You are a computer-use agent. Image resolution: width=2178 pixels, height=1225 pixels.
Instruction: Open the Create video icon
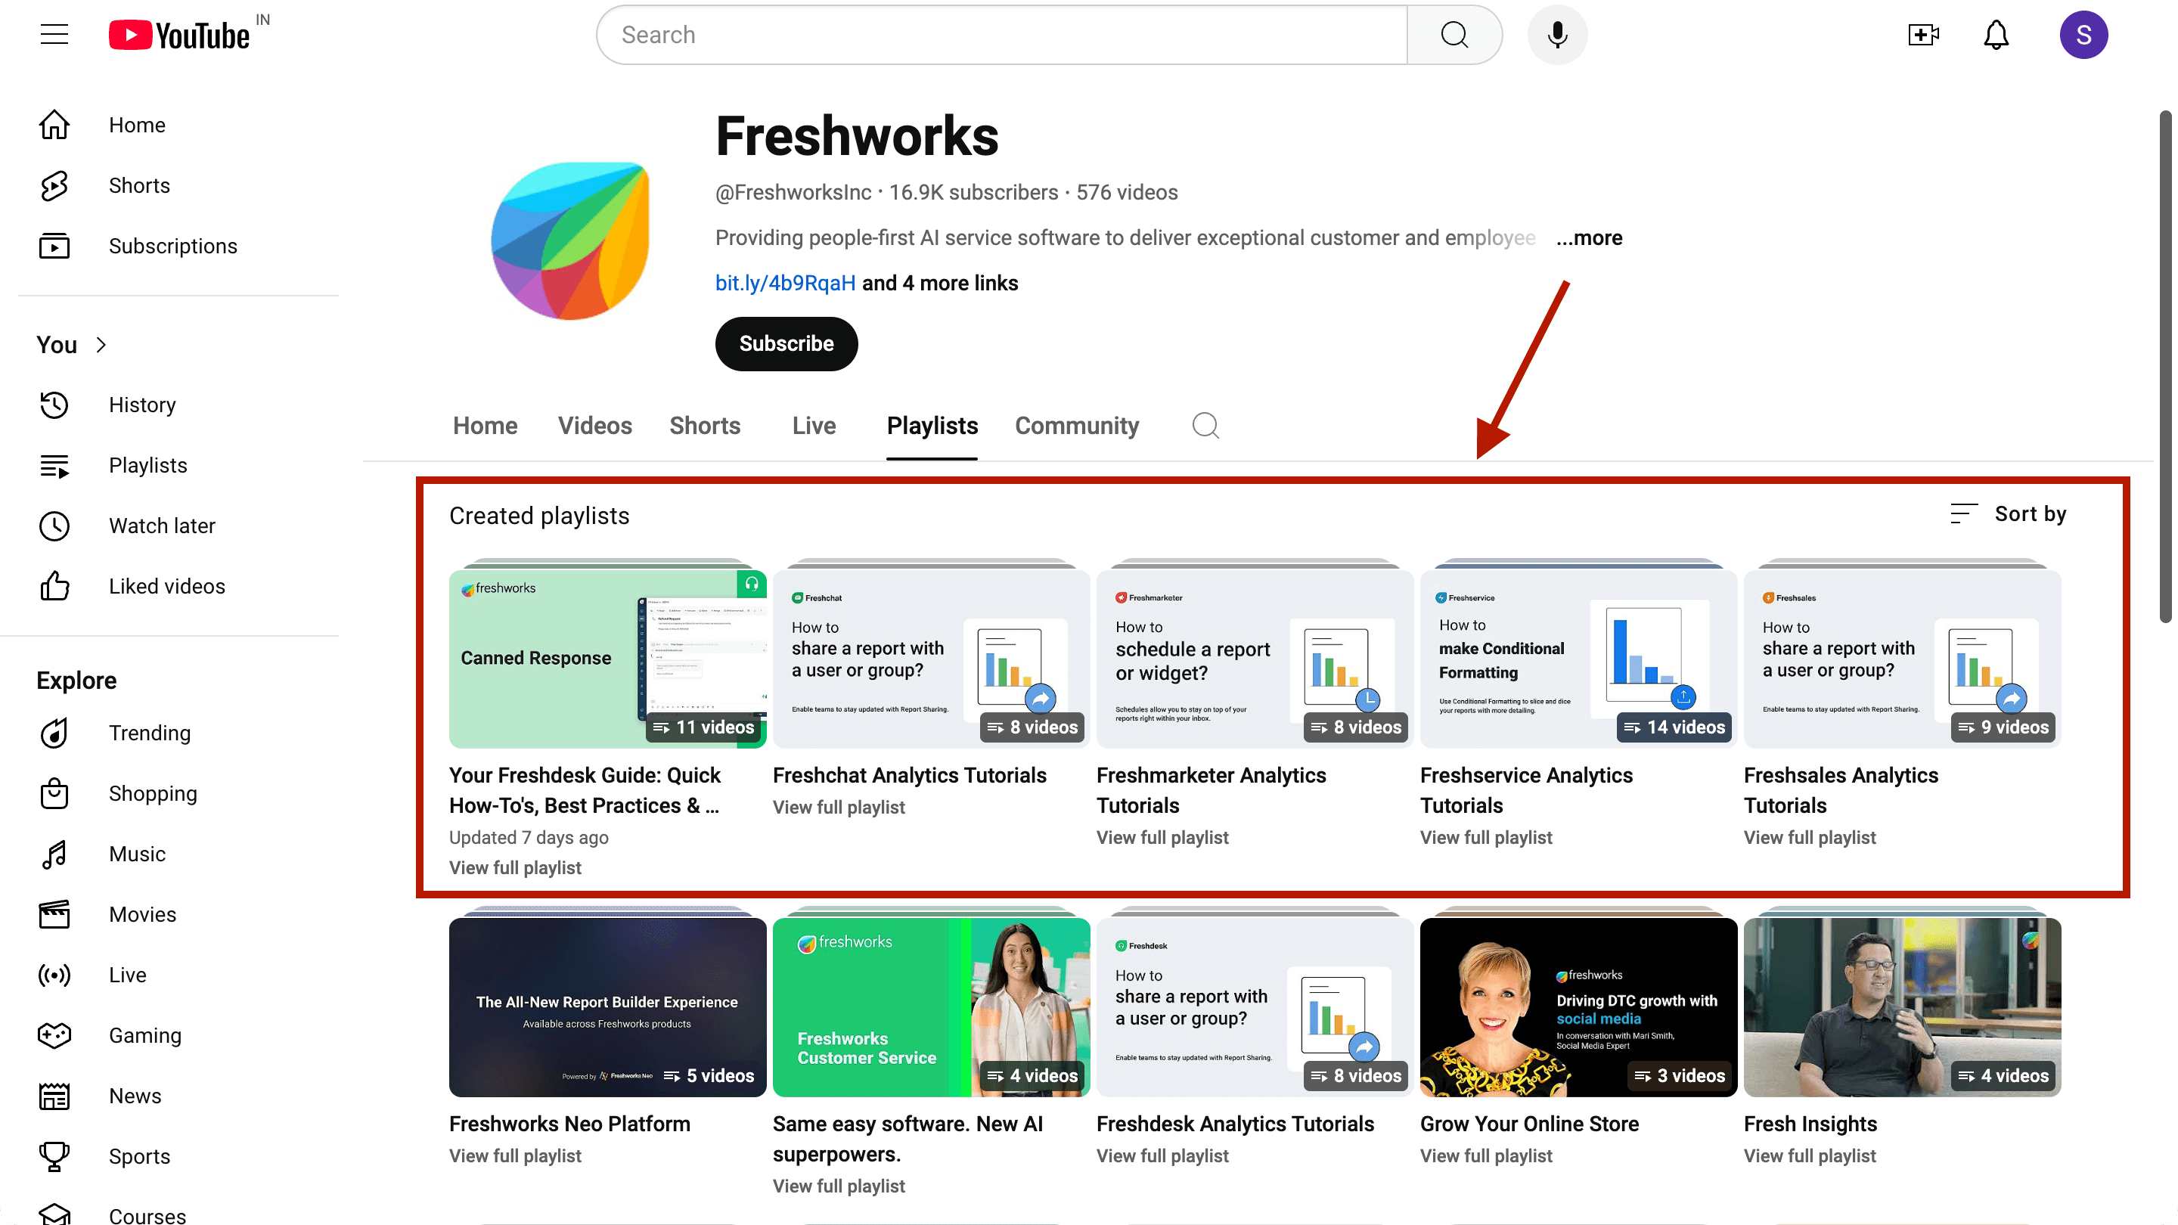pyautogui.click(x=1922, y=35)
